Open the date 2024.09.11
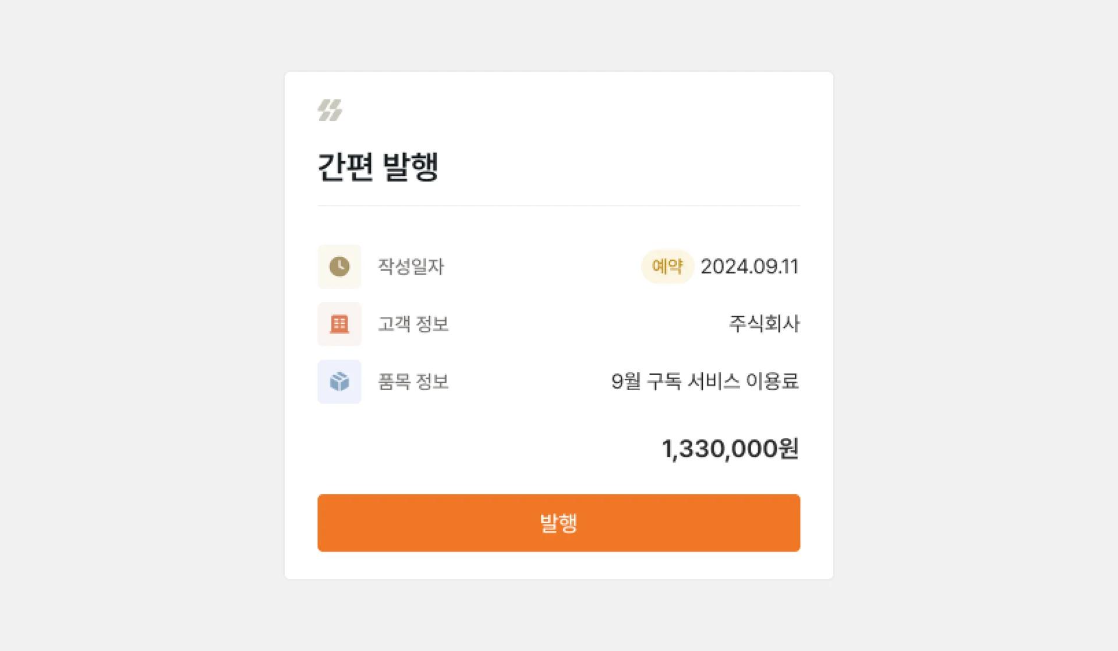 pyautogui.click(x=749, y=267)
